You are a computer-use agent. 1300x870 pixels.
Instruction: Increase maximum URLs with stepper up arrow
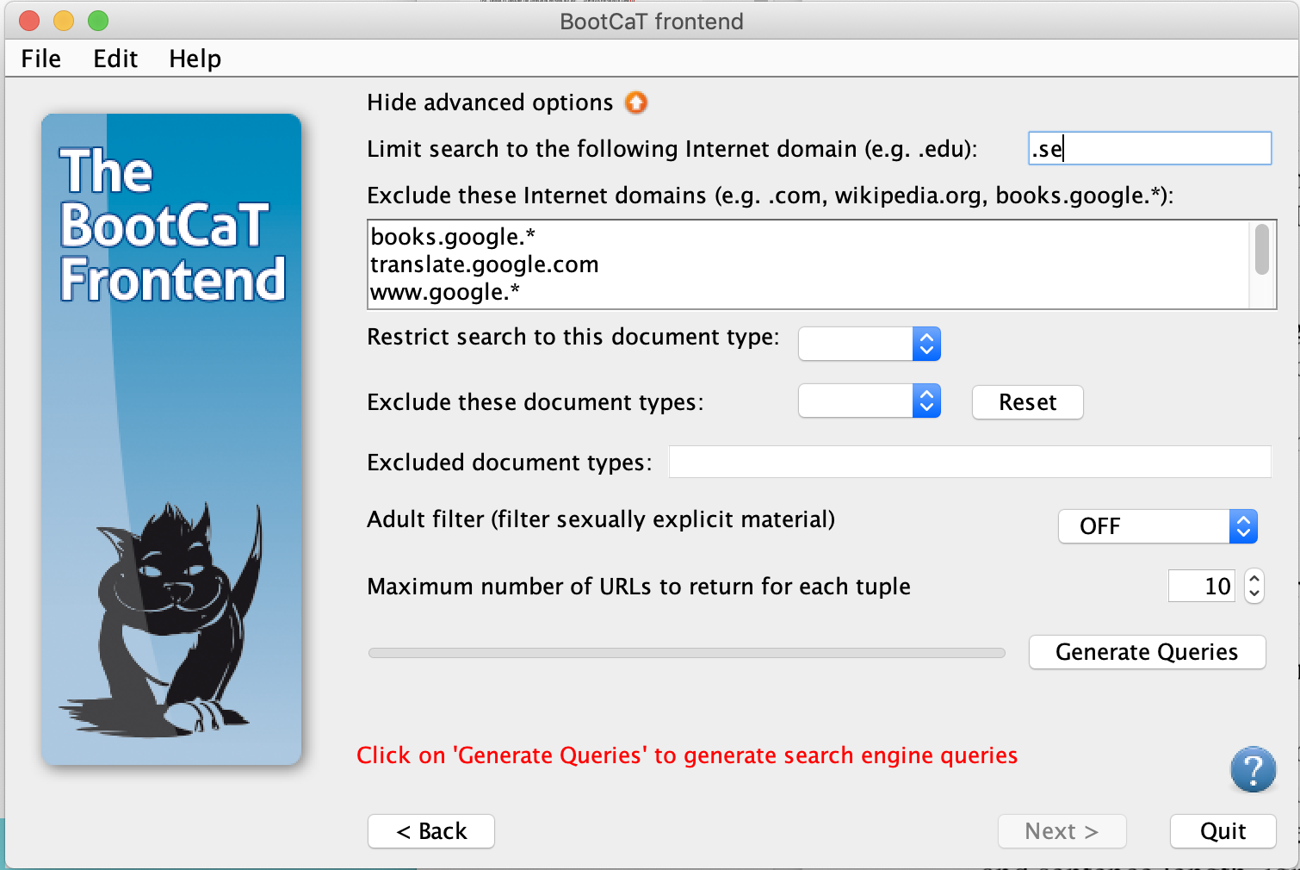(1254, 579)
